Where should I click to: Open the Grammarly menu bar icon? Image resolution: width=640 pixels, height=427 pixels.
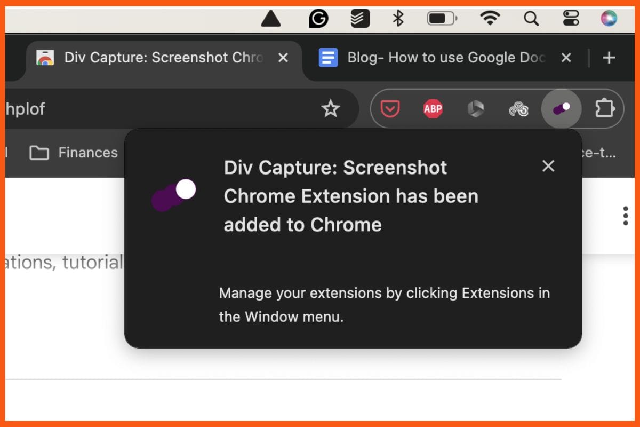(x=319, y=19)
